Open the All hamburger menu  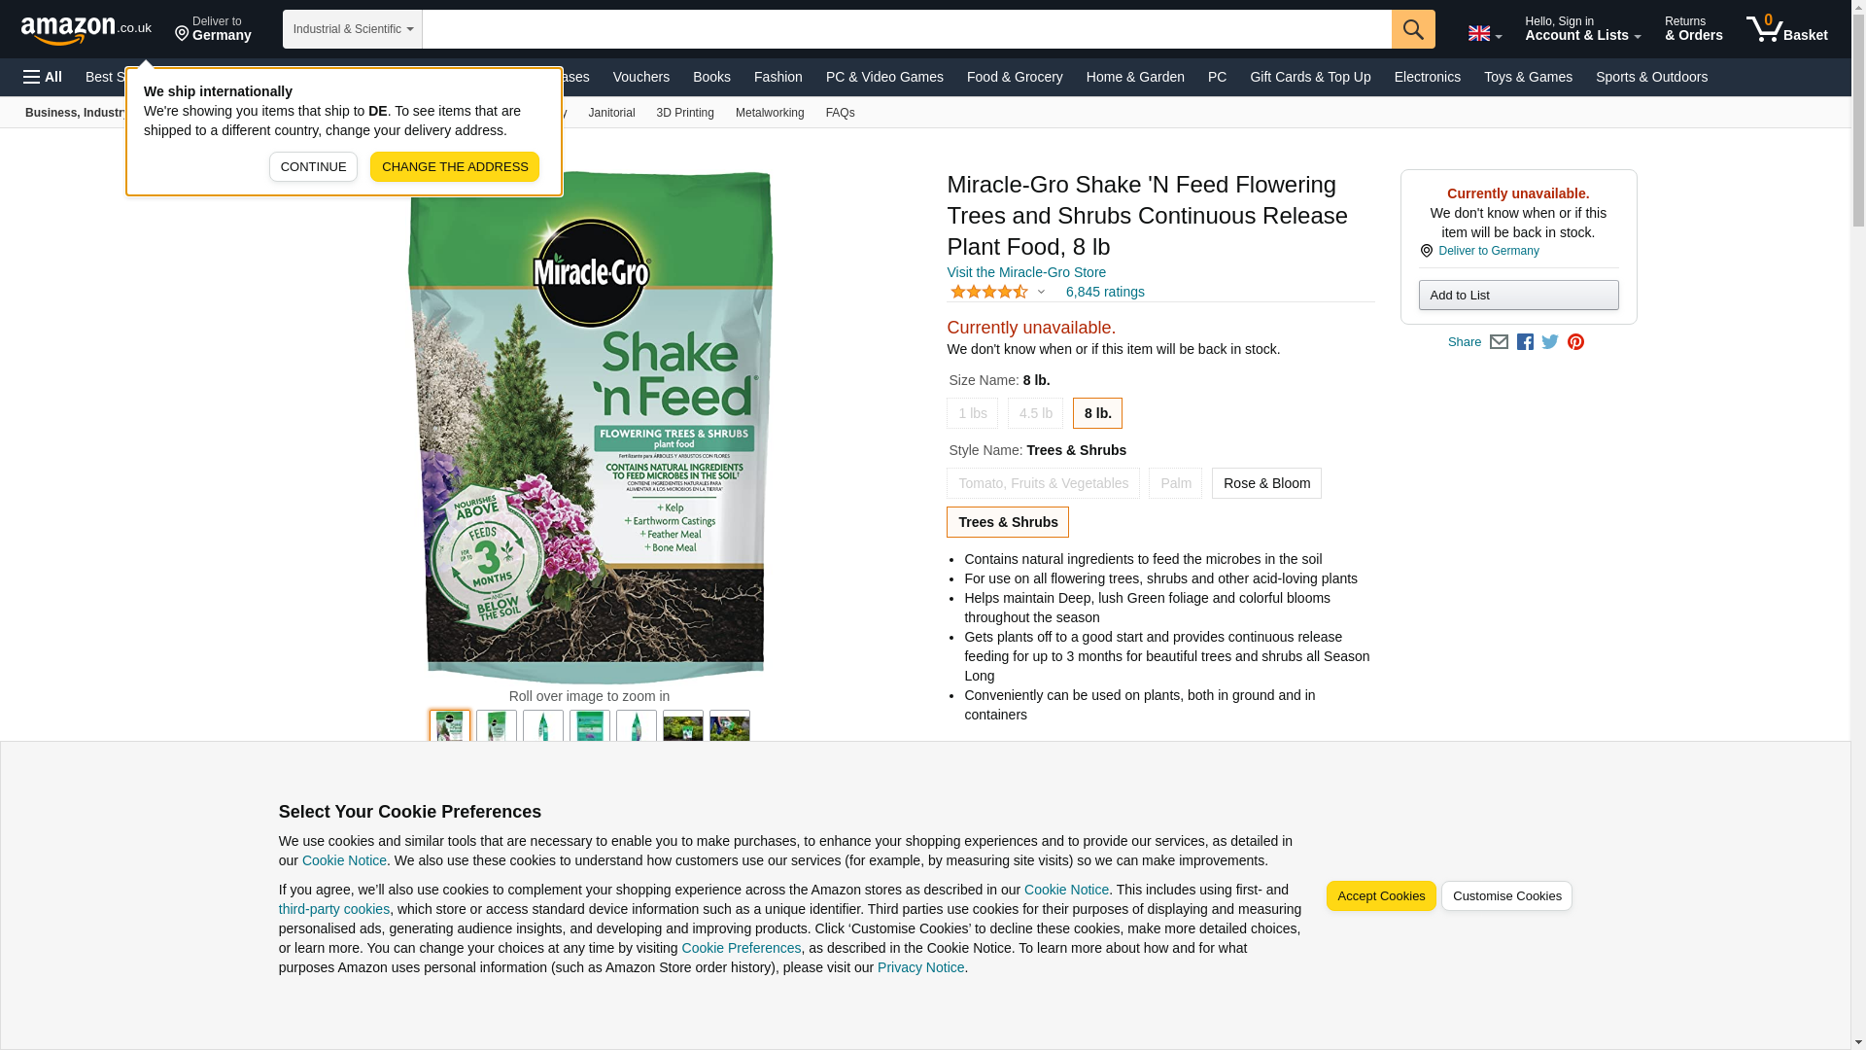point(43,77)
